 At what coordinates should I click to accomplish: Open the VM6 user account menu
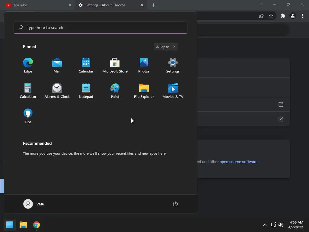click(34, 204)
